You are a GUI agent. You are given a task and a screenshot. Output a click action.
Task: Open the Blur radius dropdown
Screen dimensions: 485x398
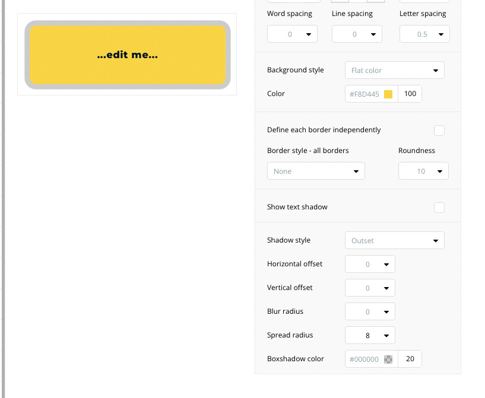click(x=370, y=312)
